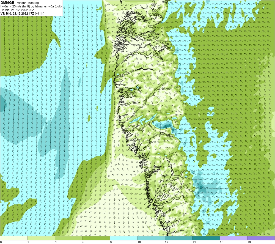Click the scale label '16'
The width and height of the screenshot is (275, 244).
(221, 242)
